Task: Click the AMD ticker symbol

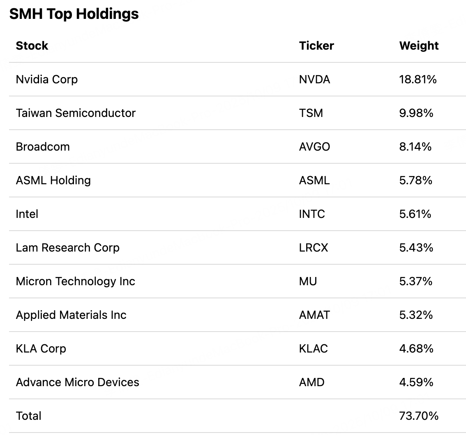Action: coord(311,382)
